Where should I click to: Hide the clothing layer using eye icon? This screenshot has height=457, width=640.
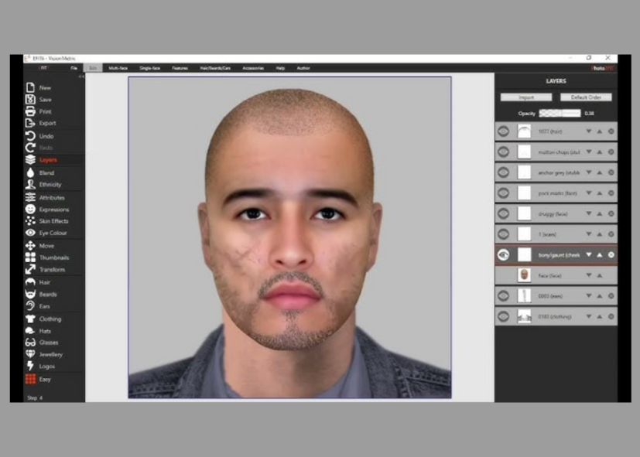click(503, 316)
